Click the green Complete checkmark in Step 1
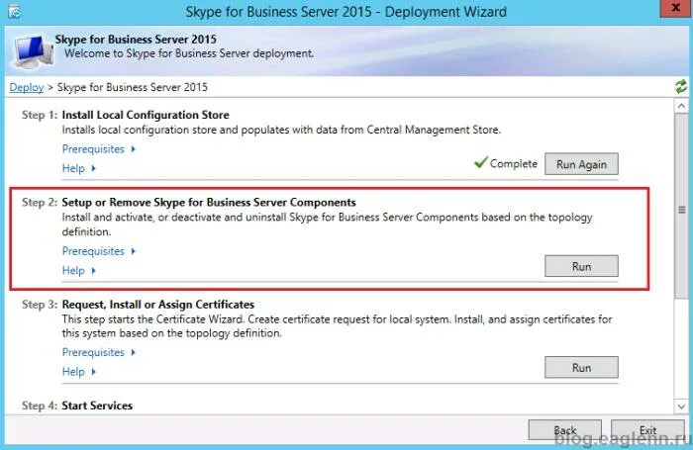 [480, 163]
